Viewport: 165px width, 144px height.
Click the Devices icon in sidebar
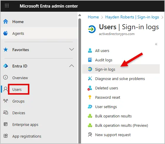(x=6, y=112)
